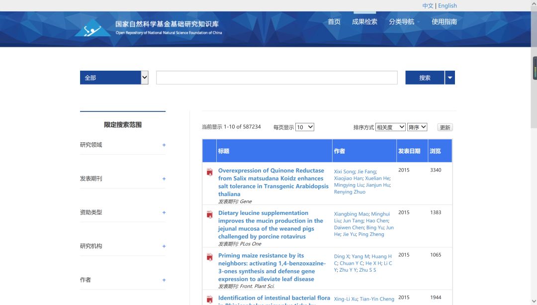Change the 每页显示 results-per-page dropdown

pos(305,127)
